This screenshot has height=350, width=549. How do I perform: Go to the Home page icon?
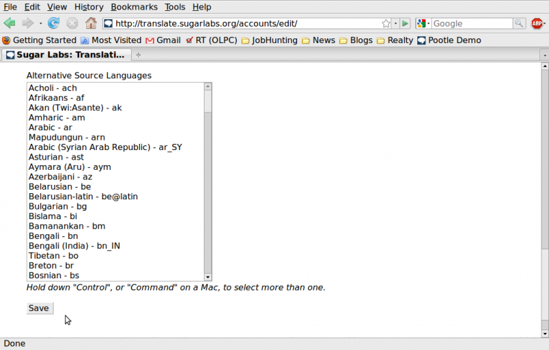(x=91, y=23)
